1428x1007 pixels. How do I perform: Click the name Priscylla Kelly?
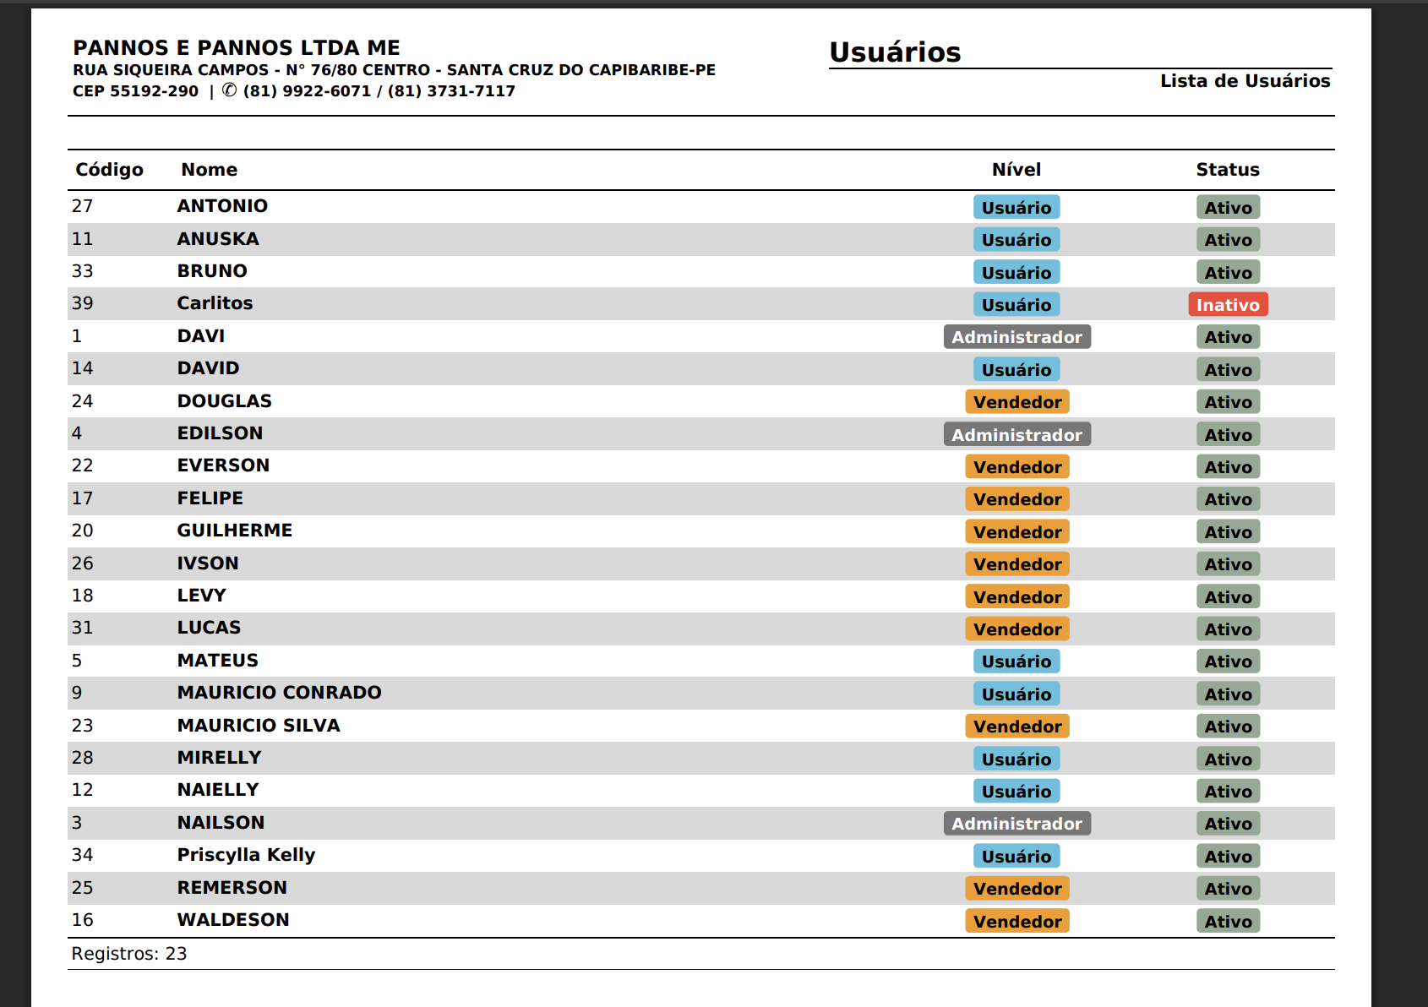click(x=246, y=855)
